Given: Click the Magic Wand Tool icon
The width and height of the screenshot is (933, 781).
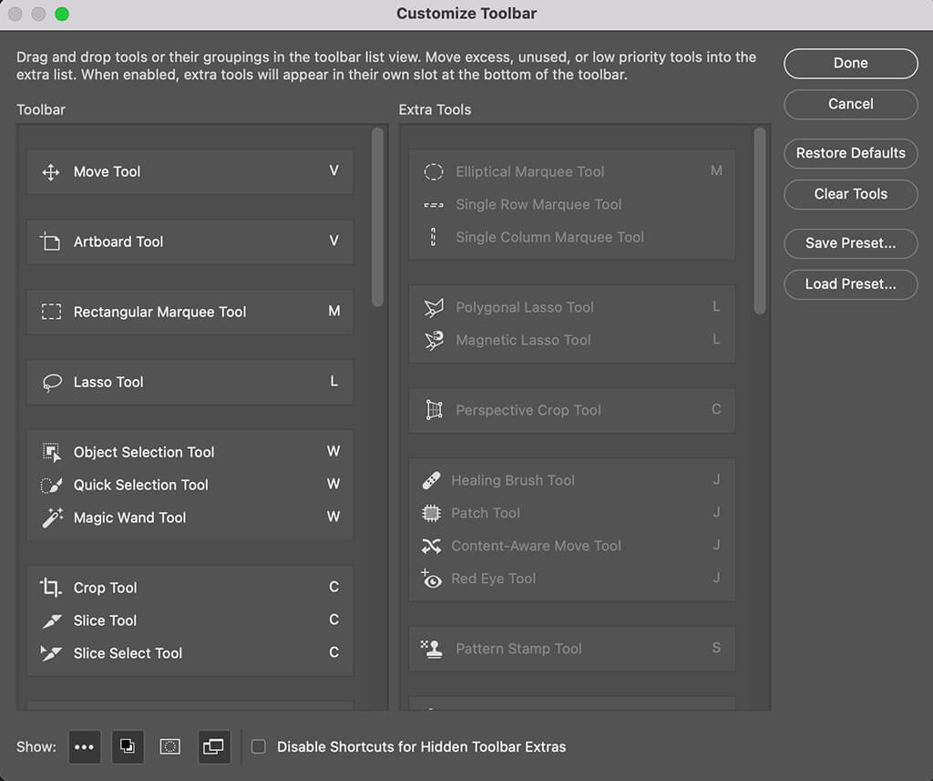Looking at the screenshot, I should point(52,518).
